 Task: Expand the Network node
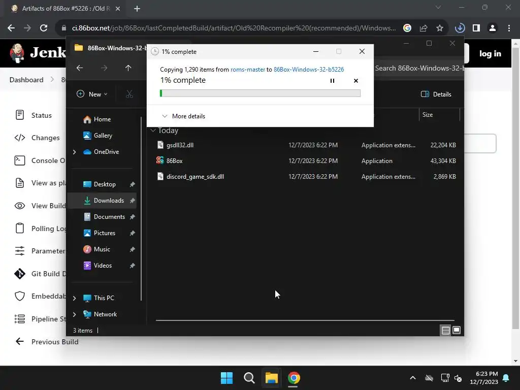[x=74, y=314]
